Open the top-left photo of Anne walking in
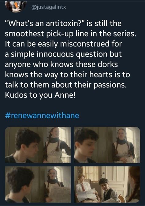 click(x=38, y=145)
